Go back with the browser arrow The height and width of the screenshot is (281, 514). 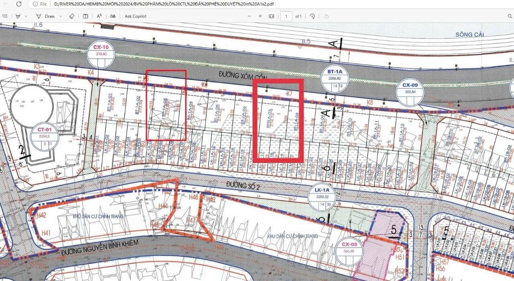point(5,4)
